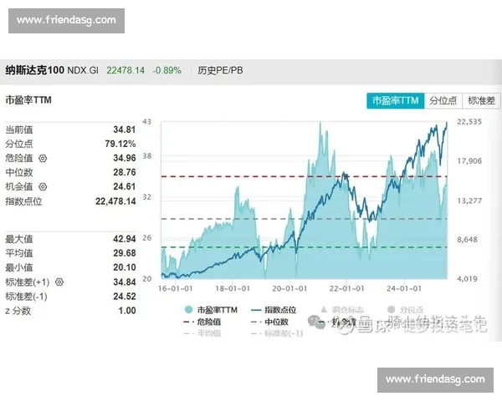Select the 市盈率TTM tab
Image resolution: width=502 pixels, height=401 pixels.
coord(395,100)
